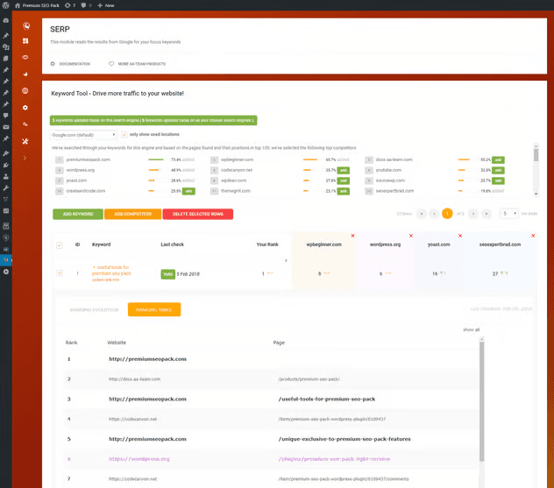
Task: Go to first page pagination arrow
Action: click(421, 214)
